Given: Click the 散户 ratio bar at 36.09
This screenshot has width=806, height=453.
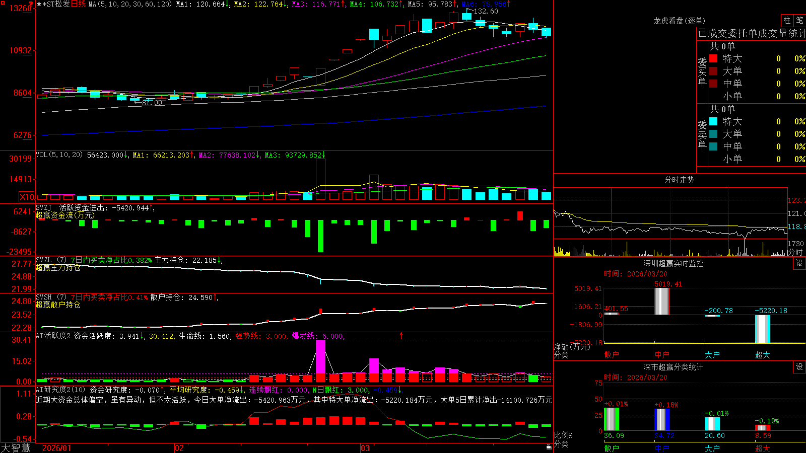Looking at the screenshot, I should [612, 419].
